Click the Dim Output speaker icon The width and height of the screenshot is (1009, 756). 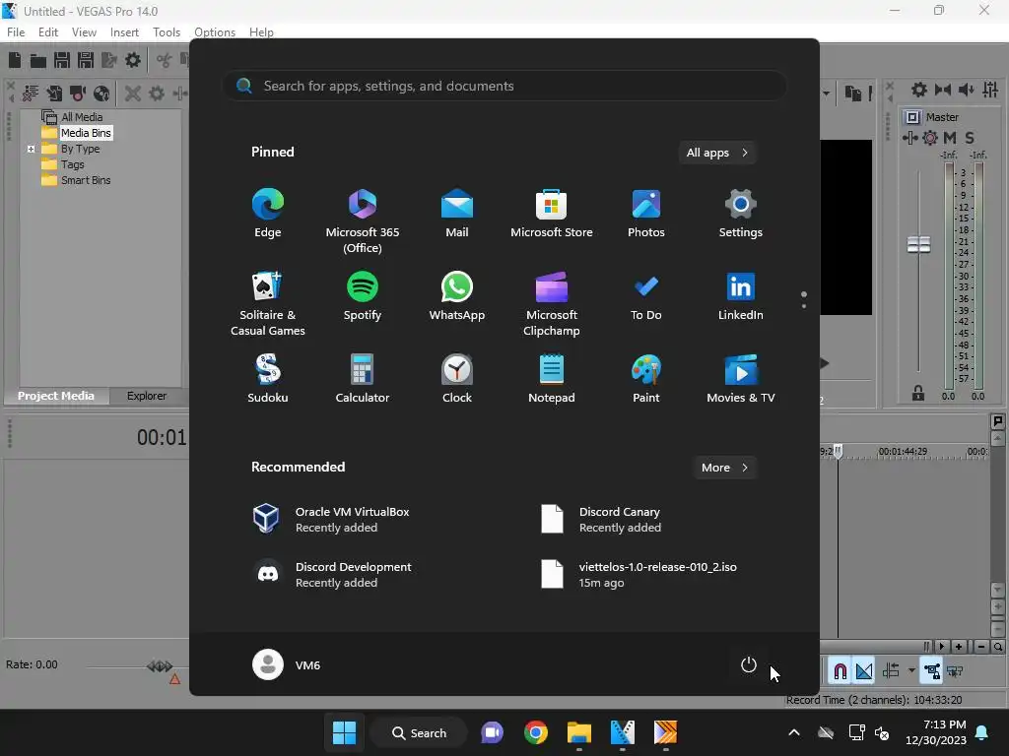coord(967,90)
